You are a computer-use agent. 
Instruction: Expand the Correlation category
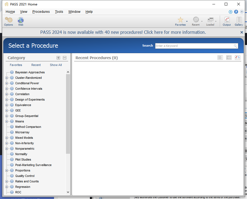click(7, 94)
